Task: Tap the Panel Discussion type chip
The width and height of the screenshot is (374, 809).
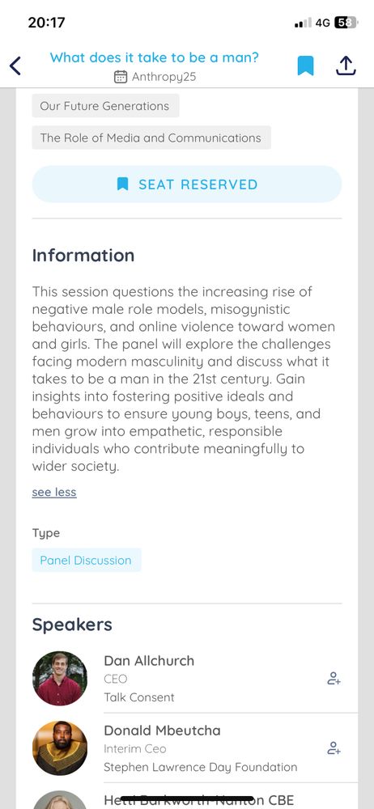Action: [x=87, y=561]
